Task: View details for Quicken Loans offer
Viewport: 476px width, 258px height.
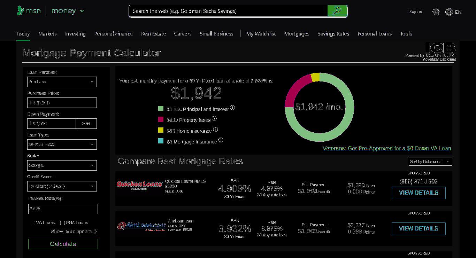Action: tap(419, 193)
